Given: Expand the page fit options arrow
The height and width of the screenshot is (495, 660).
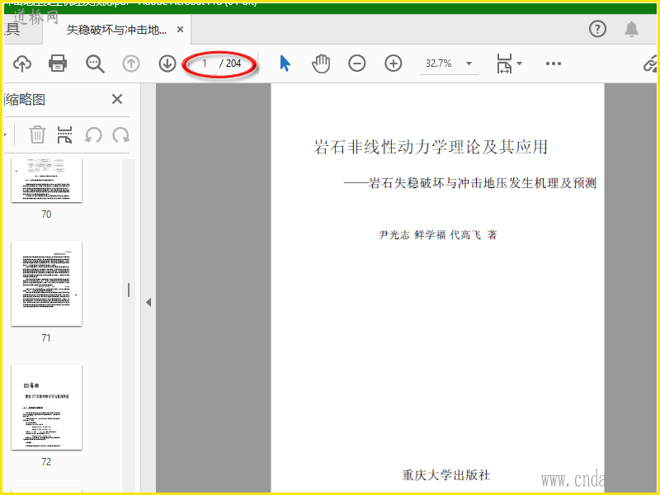Looking at the screenshot, I should 520,64.
